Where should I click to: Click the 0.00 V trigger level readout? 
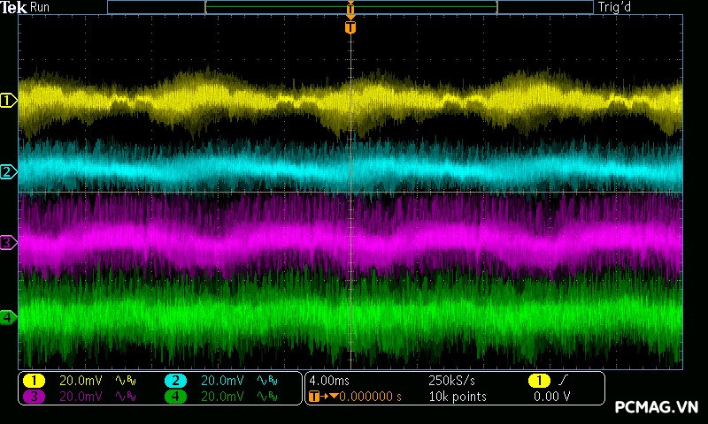click(x=552, y=397)
